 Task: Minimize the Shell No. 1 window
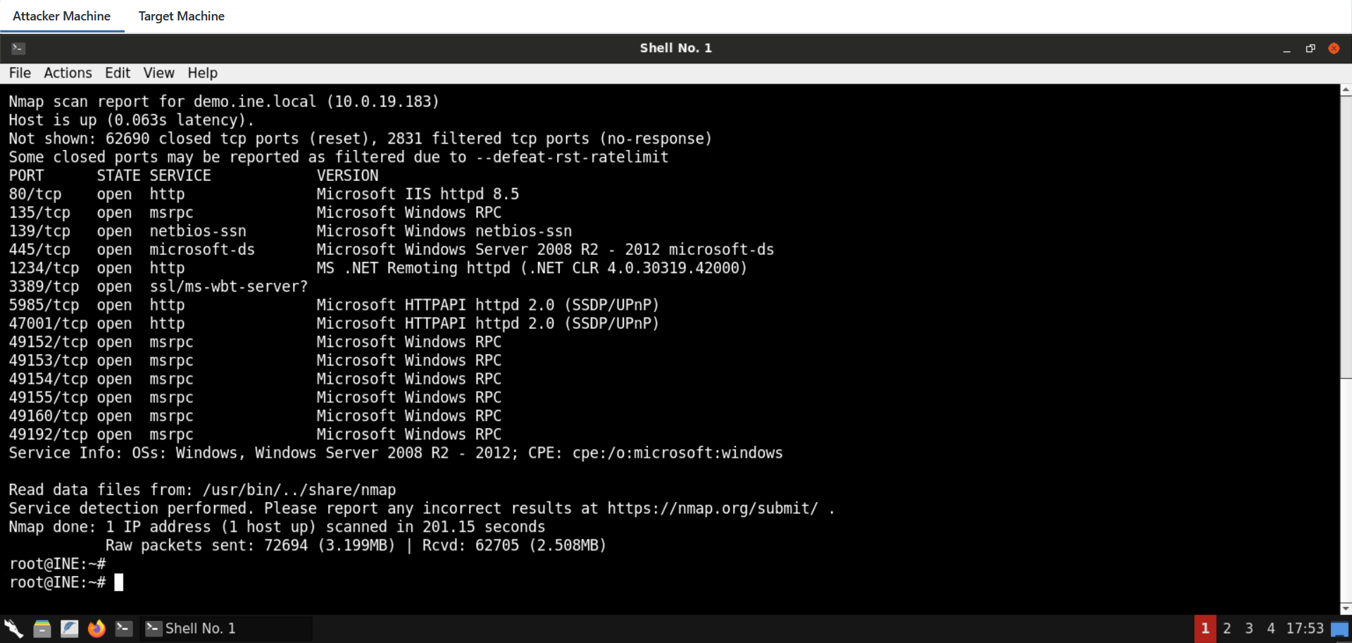(1287, 49)
